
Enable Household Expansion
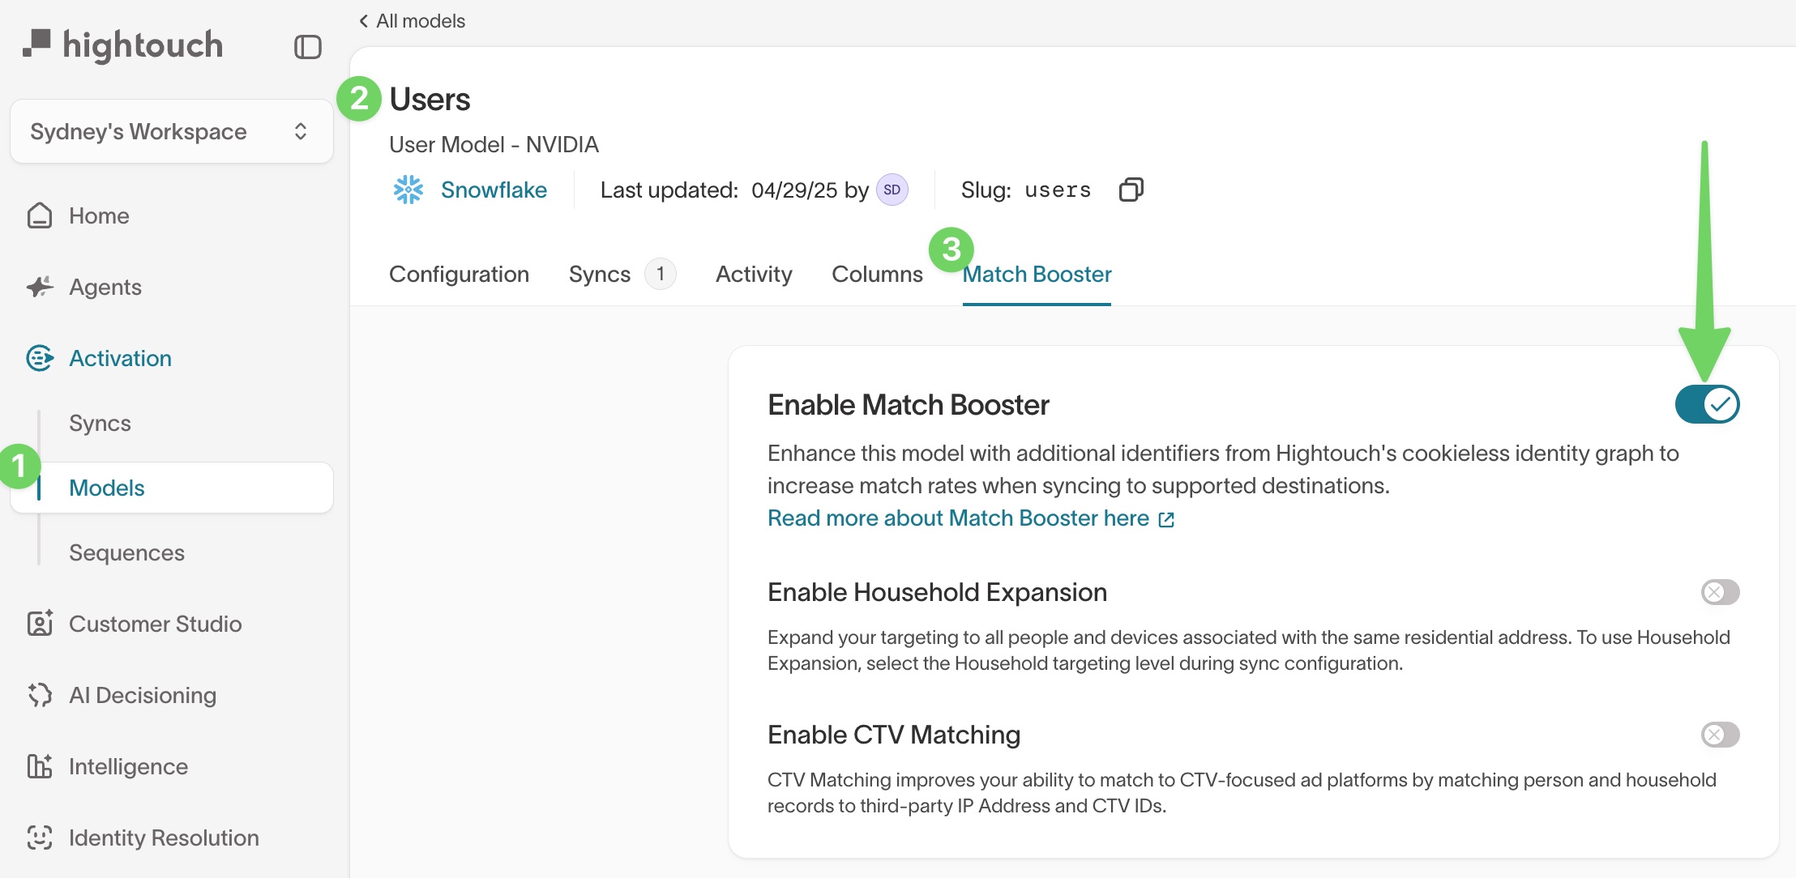pyautogui.click(x=1719, y=592)
